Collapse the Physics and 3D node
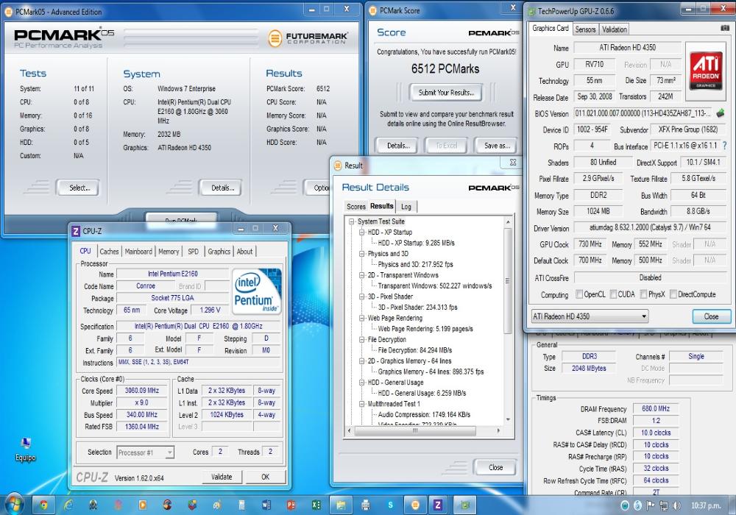This screenshot has width=736, height=515. click(x=362, y=254)
